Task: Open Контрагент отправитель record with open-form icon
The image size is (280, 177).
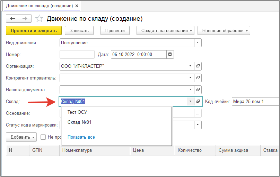Action: [x=198, y=78]
